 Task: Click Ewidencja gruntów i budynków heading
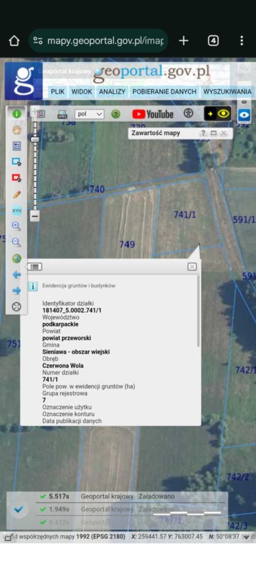(79, 286)
